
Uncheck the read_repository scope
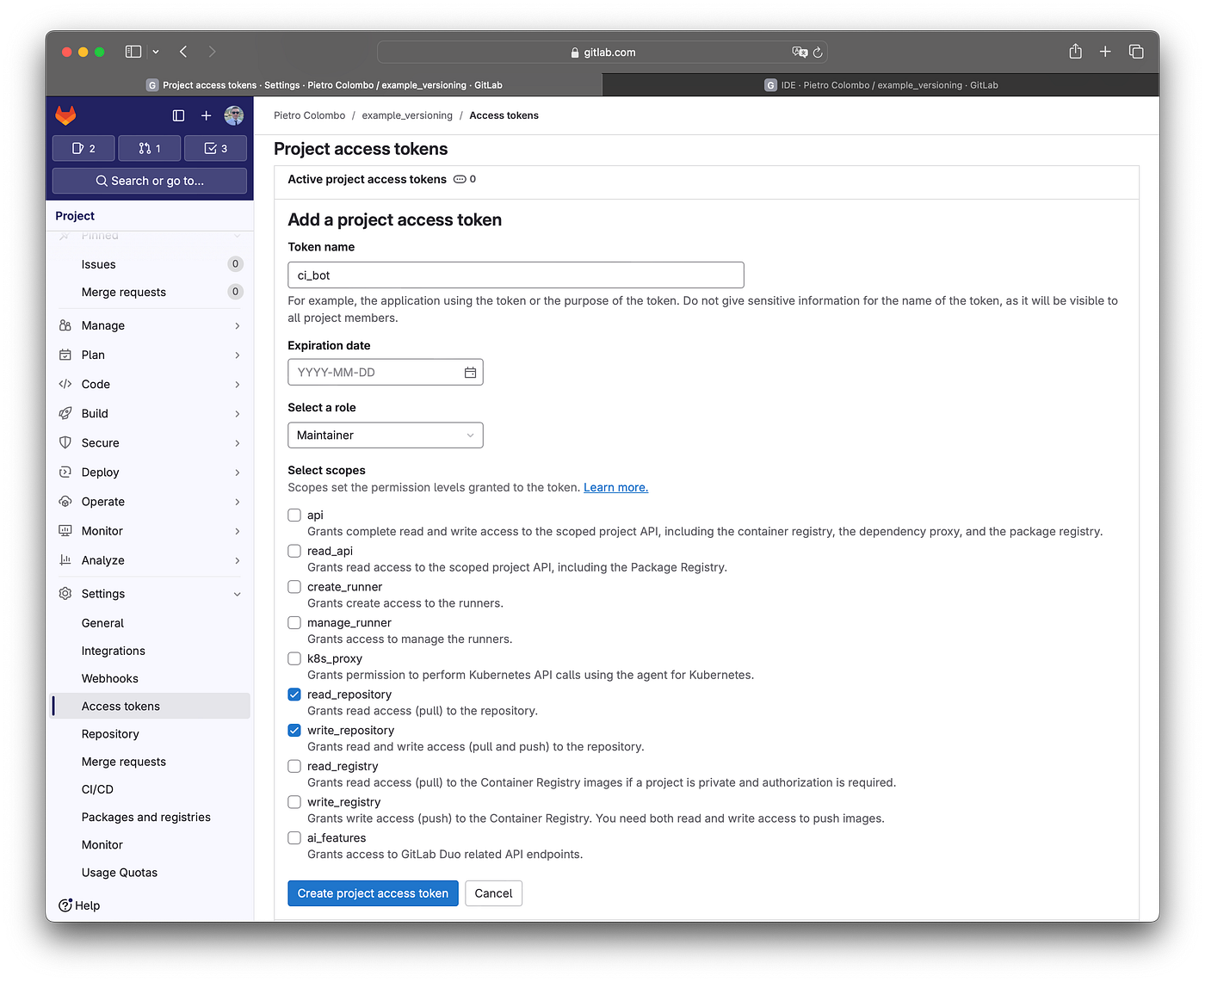click(294, 695)
